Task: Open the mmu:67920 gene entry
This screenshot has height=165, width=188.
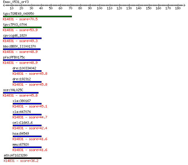Action: [x=21, y=144]
